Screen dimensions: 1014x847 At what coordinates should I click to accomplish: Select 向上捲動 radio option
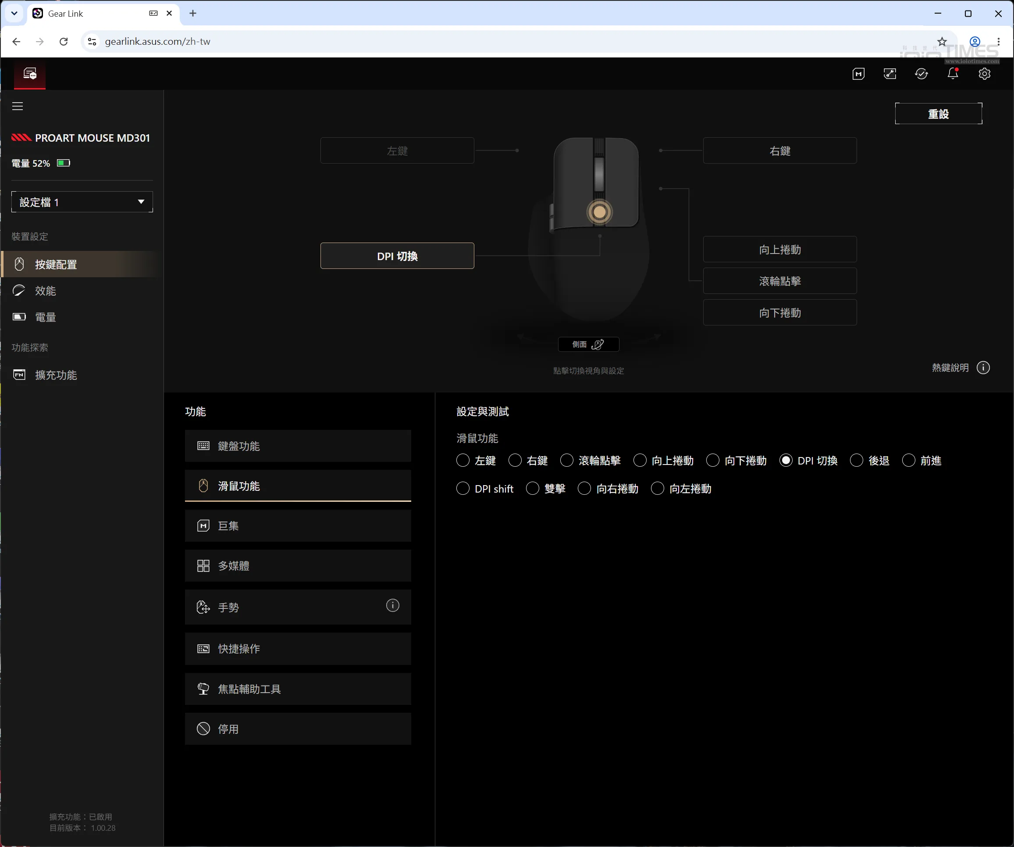[x=640, y=461]
